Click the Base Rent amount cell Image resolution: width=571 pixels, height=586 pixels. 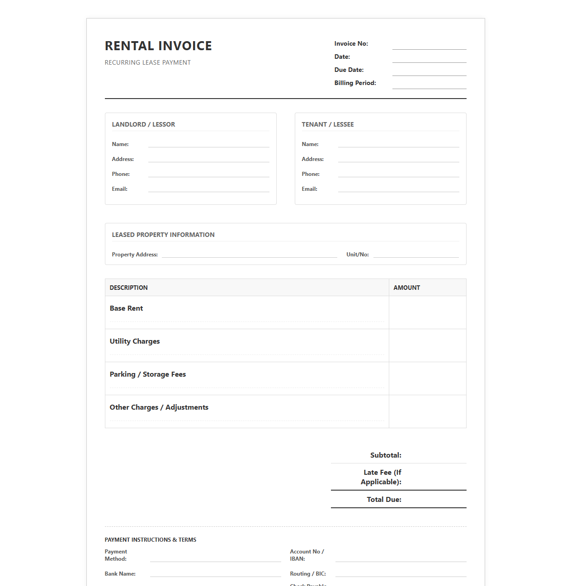tap(427, 312)
